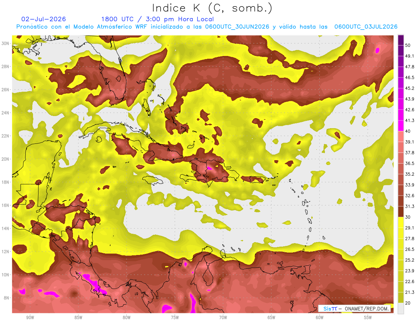Click the colour scale value '29.1'
The width and height of the screenshot is (417, 322).
click(410, 228)
